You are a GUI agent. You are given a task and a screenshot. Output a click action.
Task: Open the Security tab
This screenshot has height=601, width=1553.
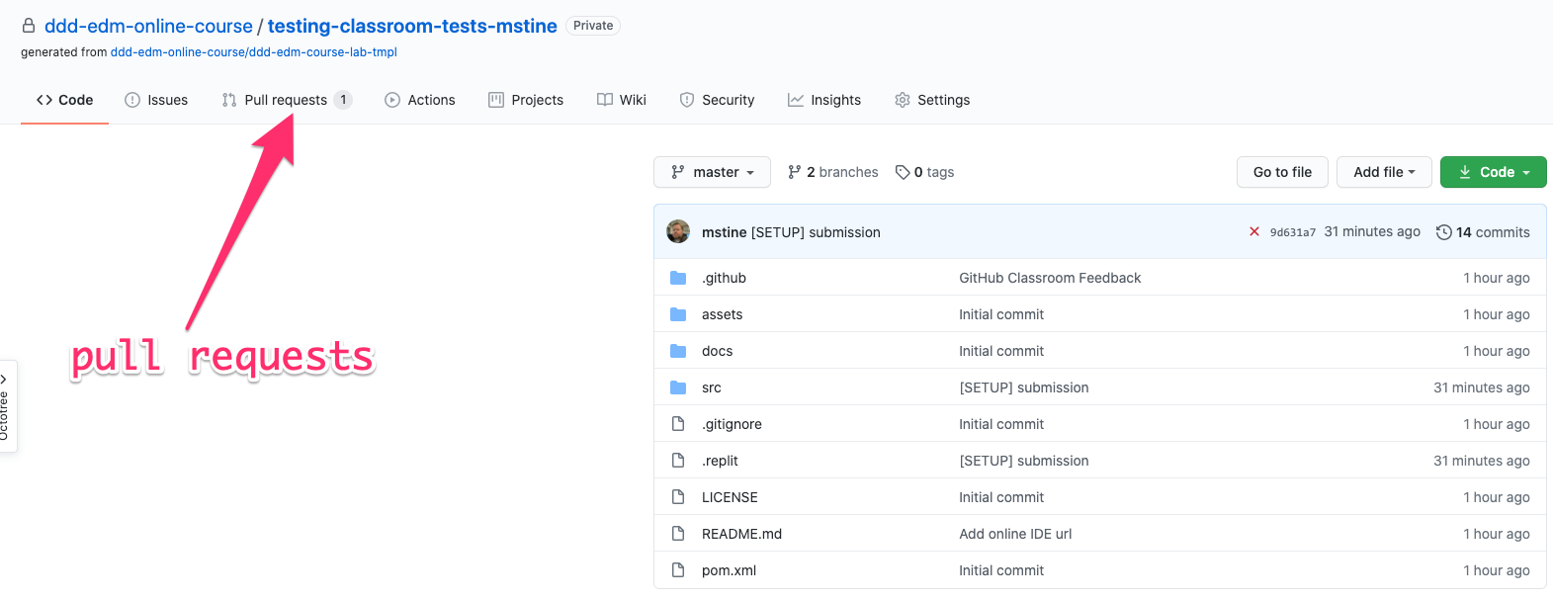click(x=717, y=100)
